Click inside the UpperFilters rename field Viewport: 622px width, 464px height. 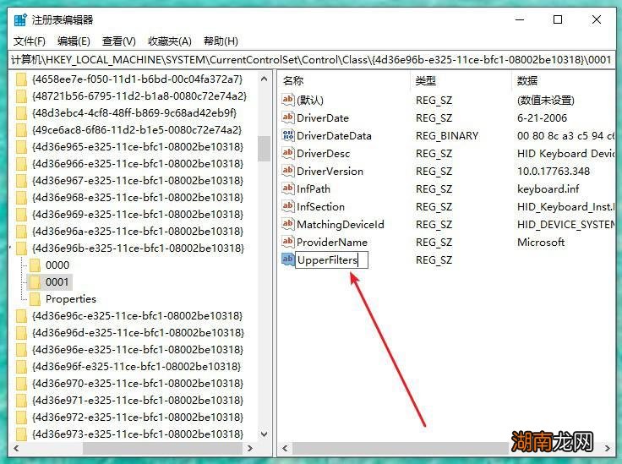coord(331,260)
